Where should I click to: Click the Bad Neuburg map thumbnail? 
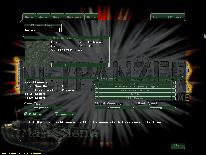pos(38,54)
